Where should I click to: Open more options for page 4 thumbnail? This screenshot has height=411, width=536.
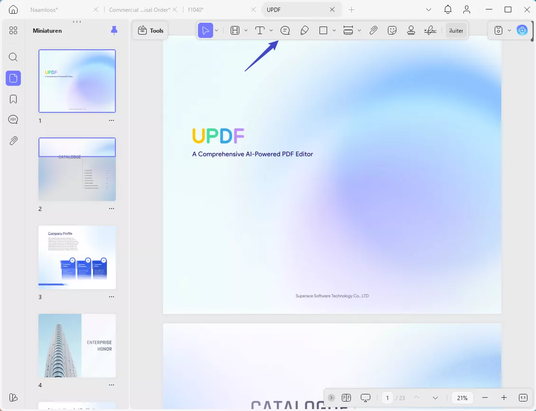coord(112,385)
